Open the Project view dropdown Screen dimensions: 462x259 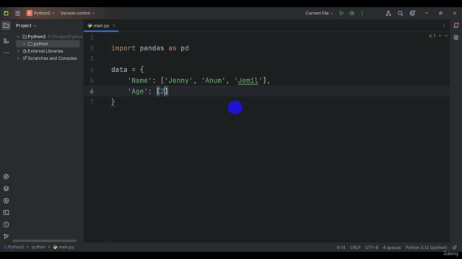26,26
